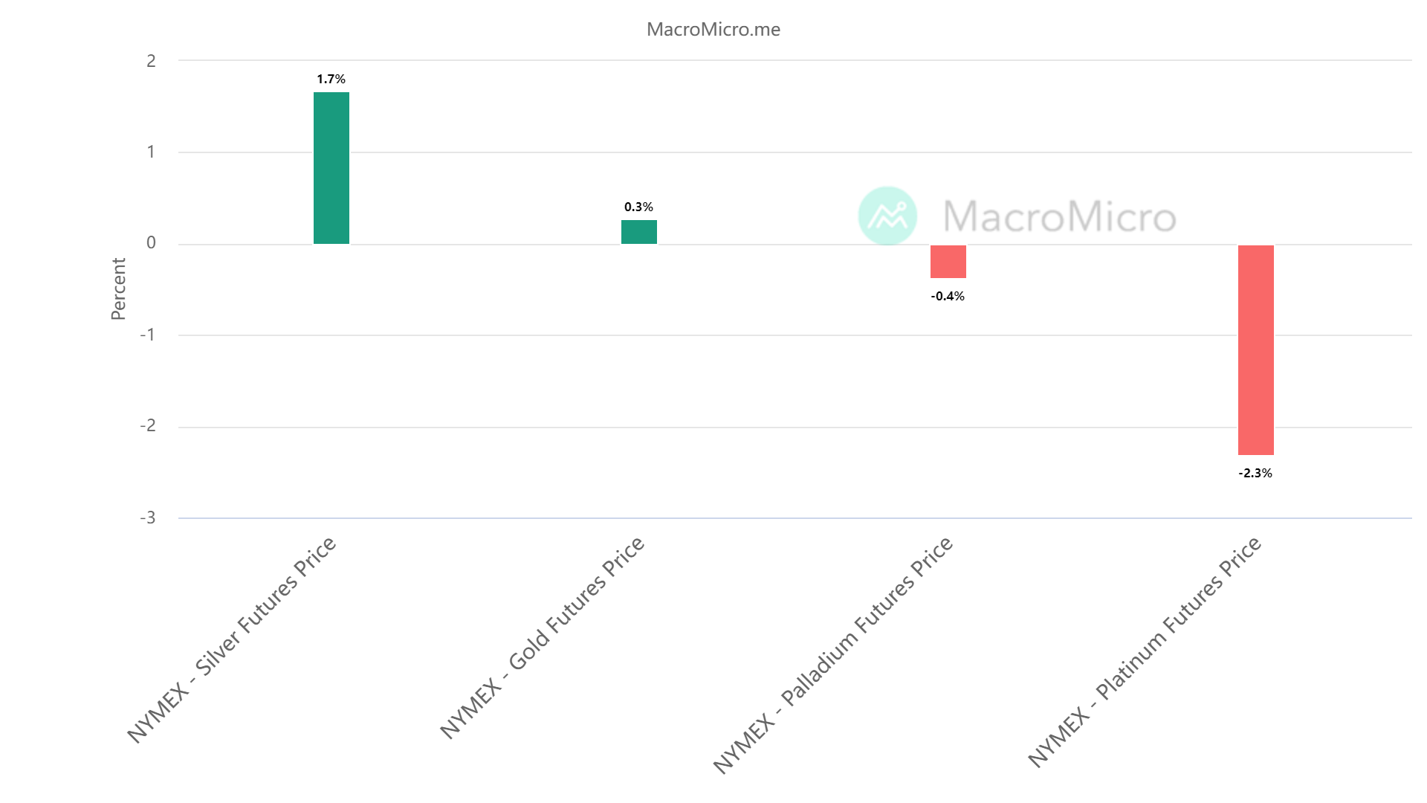Image resolution: width=1427 pixels, height=803 pixels.
Task: Select the red Platinum Futures bar
Action: coord(1256,349)
